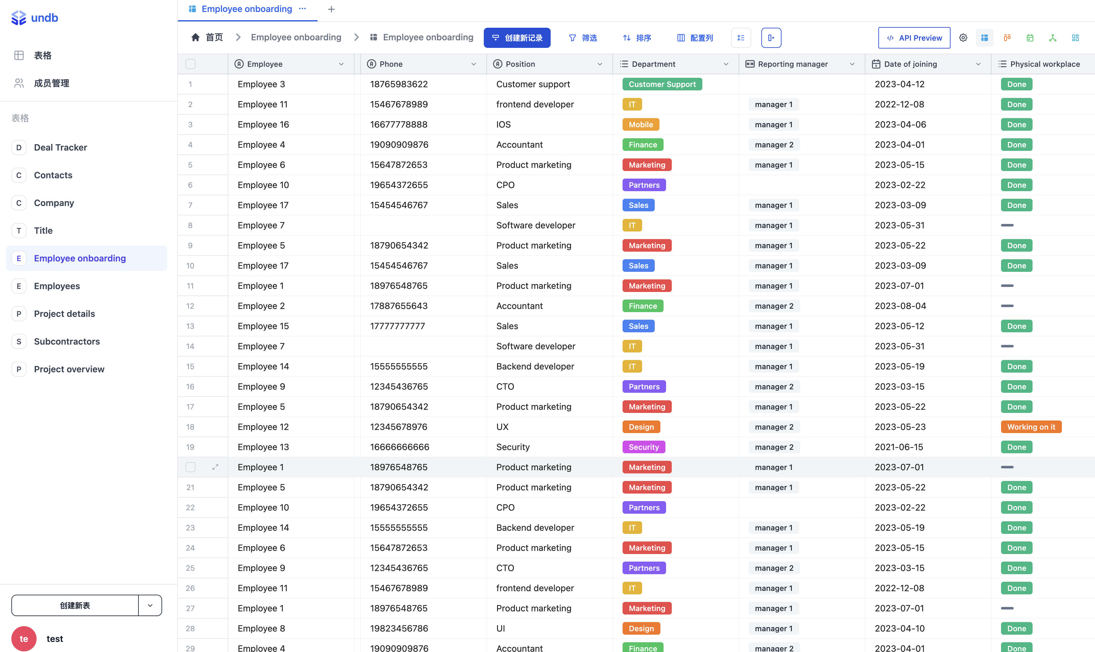This screenshot has height=652, width=1095.
Task: Toggle selection of the grid view icon
Action: click(x=985, y=38)
